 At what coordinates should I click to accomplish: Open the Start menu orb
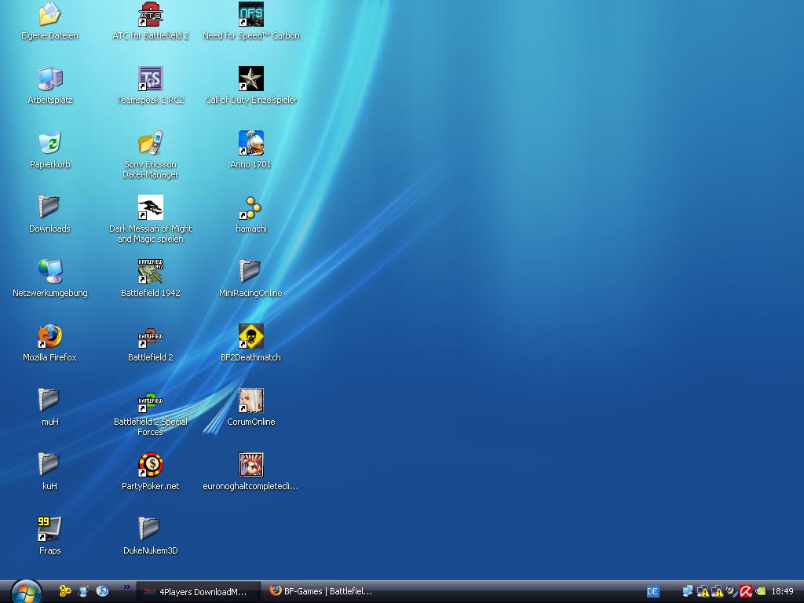(x=26, y=592)
